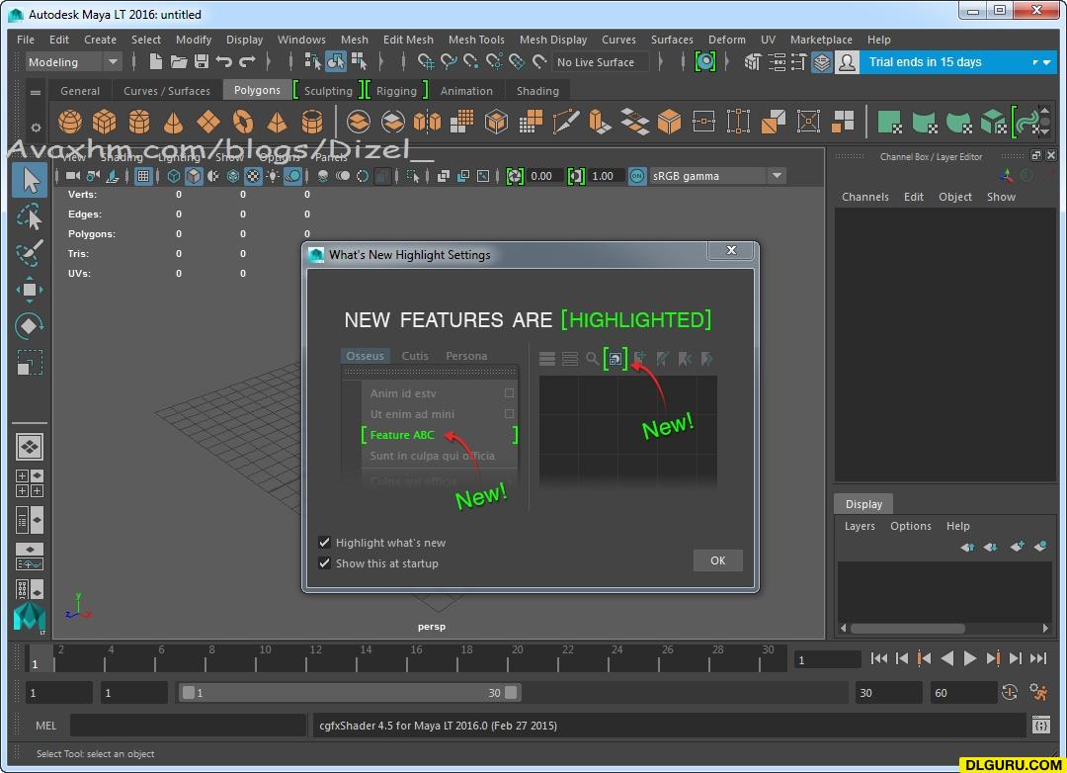Click the Undo arrow icon
1067x773 pixels.
224,62
